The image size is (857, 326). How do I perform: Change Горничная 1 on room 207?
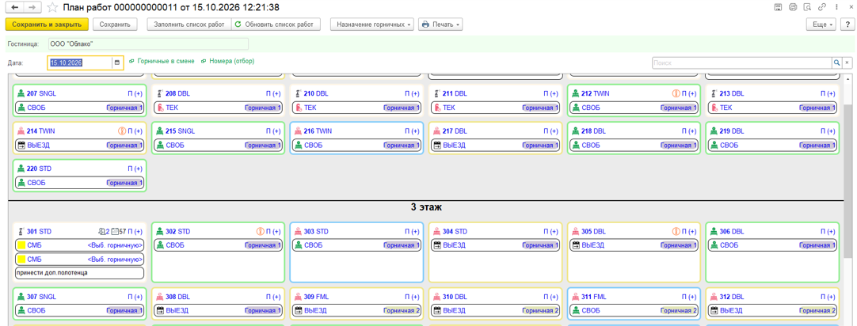(x=124, y=108)
